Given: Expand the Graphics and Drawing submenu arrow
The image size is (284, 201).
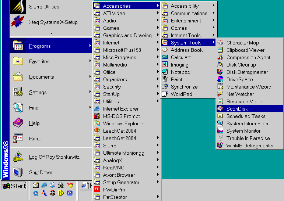Looking at the screenshot, I should [158, 35].
